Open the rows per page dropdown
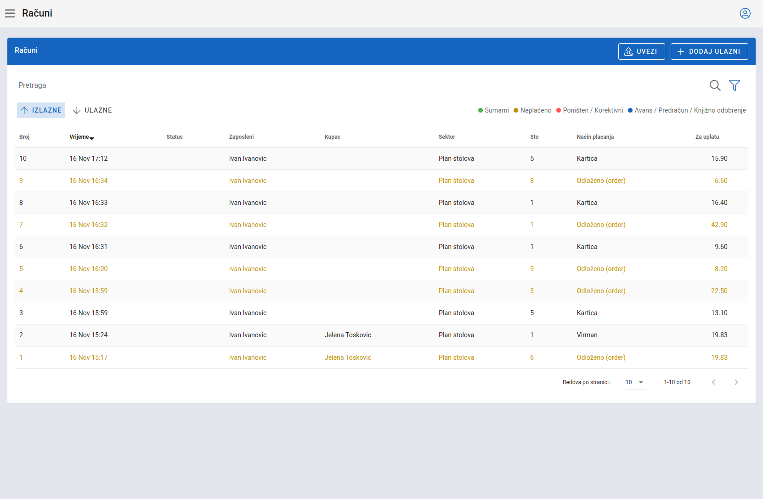 (x=636, y=382)
